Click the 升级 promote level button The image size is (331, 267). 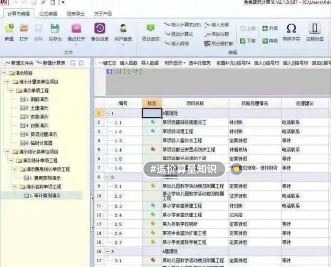[x=270, y=28]
